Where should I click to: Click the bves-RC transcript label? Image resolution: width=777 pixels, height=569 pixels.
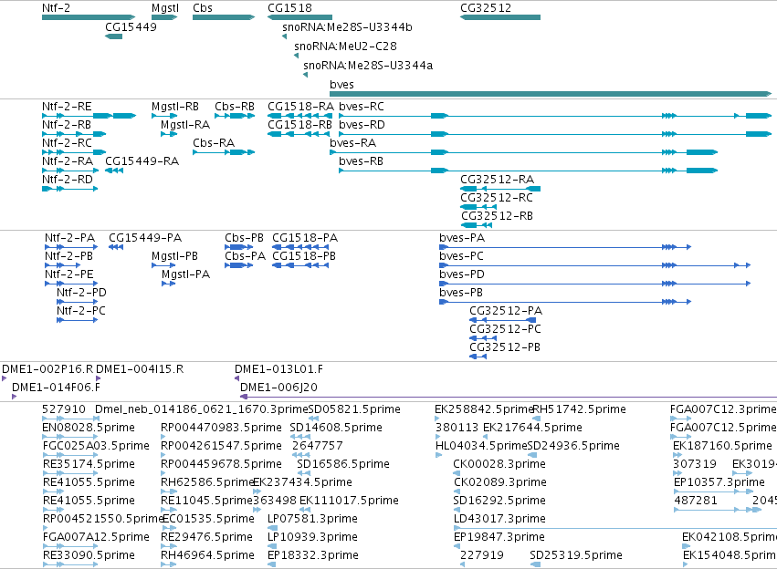[362, 107]
